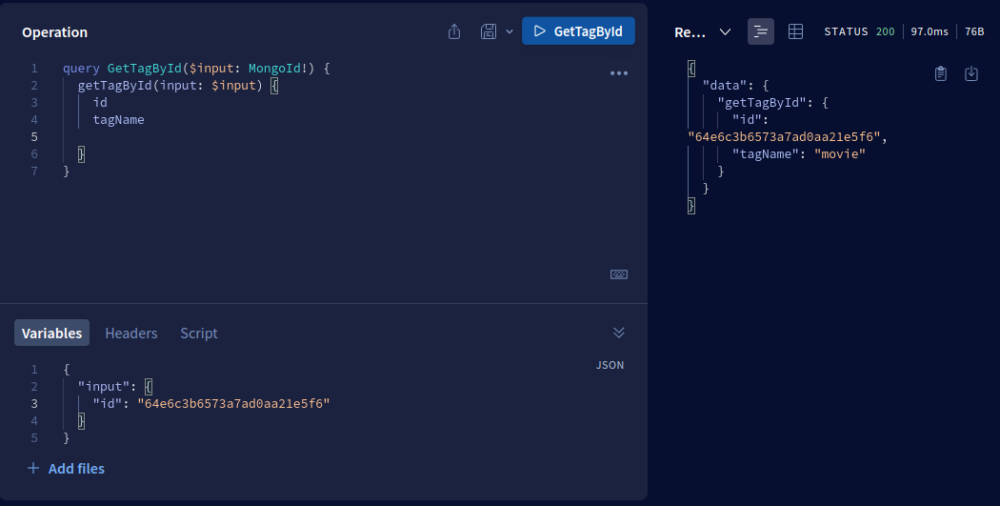Viewport: 1000px width, 506px height.
Task: Show keyboard shortcuts icon in editor
Action: click(x=619, y=274)
